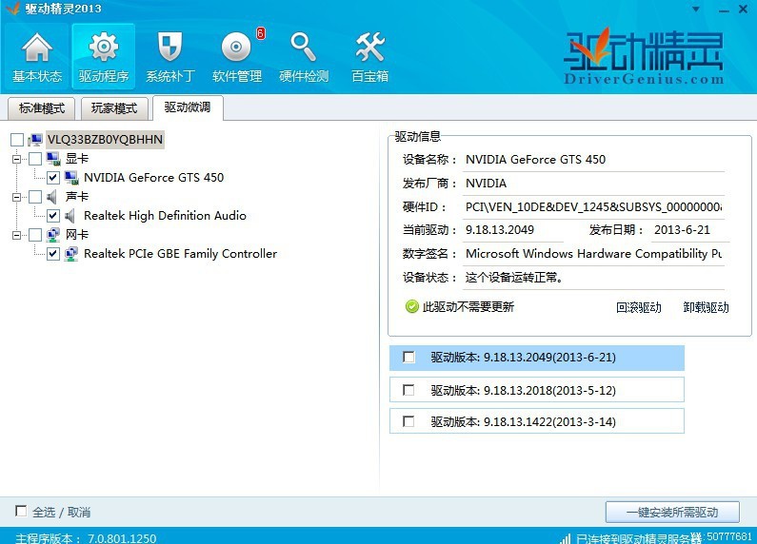Collapse the 显卡 tree node

tap(17, 159)
